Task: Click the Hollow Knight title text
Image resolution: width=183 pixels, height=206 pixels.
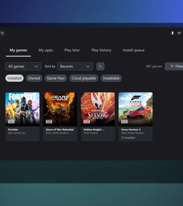Action: coord(94,130)
